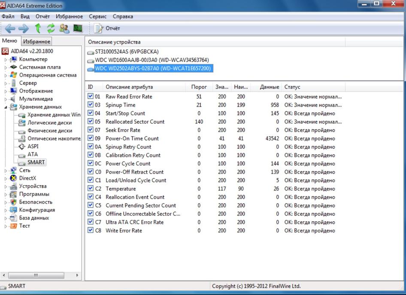Select the SMART tree item
Viewport: 406px width, 295px height.
36,162
